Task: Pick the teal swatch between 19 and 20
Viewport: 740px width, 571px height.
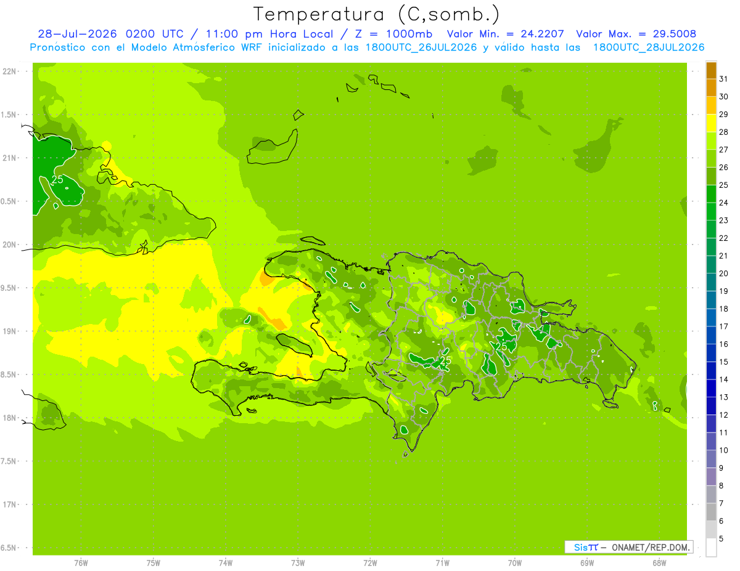Action: (711, 282)
